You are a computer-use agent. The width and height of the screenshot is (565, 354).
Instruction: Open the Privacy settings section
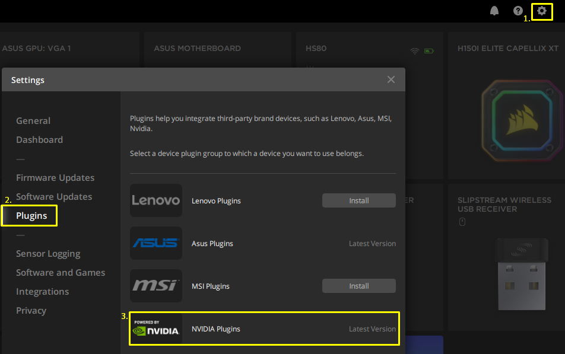tap(31, 310)
